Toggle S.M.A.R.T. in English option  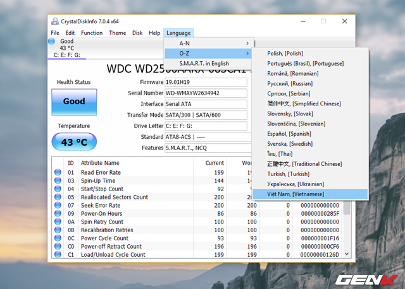pyautogui.click(x=208, y=63)
